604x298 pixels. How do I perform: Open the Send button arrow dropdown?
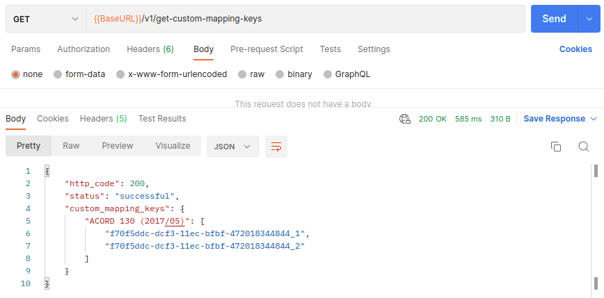(x=588, y=19)
